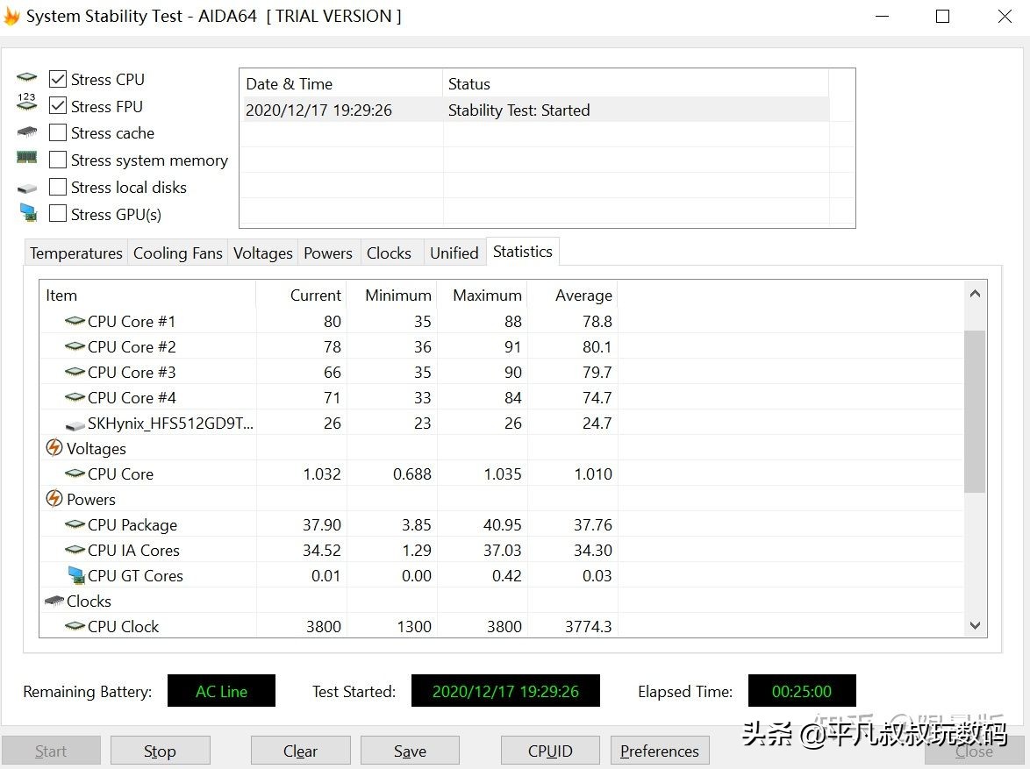This screenshot has width=1030, height=769.
Task: Click the Close button at bottom
Action: (974, 751)
